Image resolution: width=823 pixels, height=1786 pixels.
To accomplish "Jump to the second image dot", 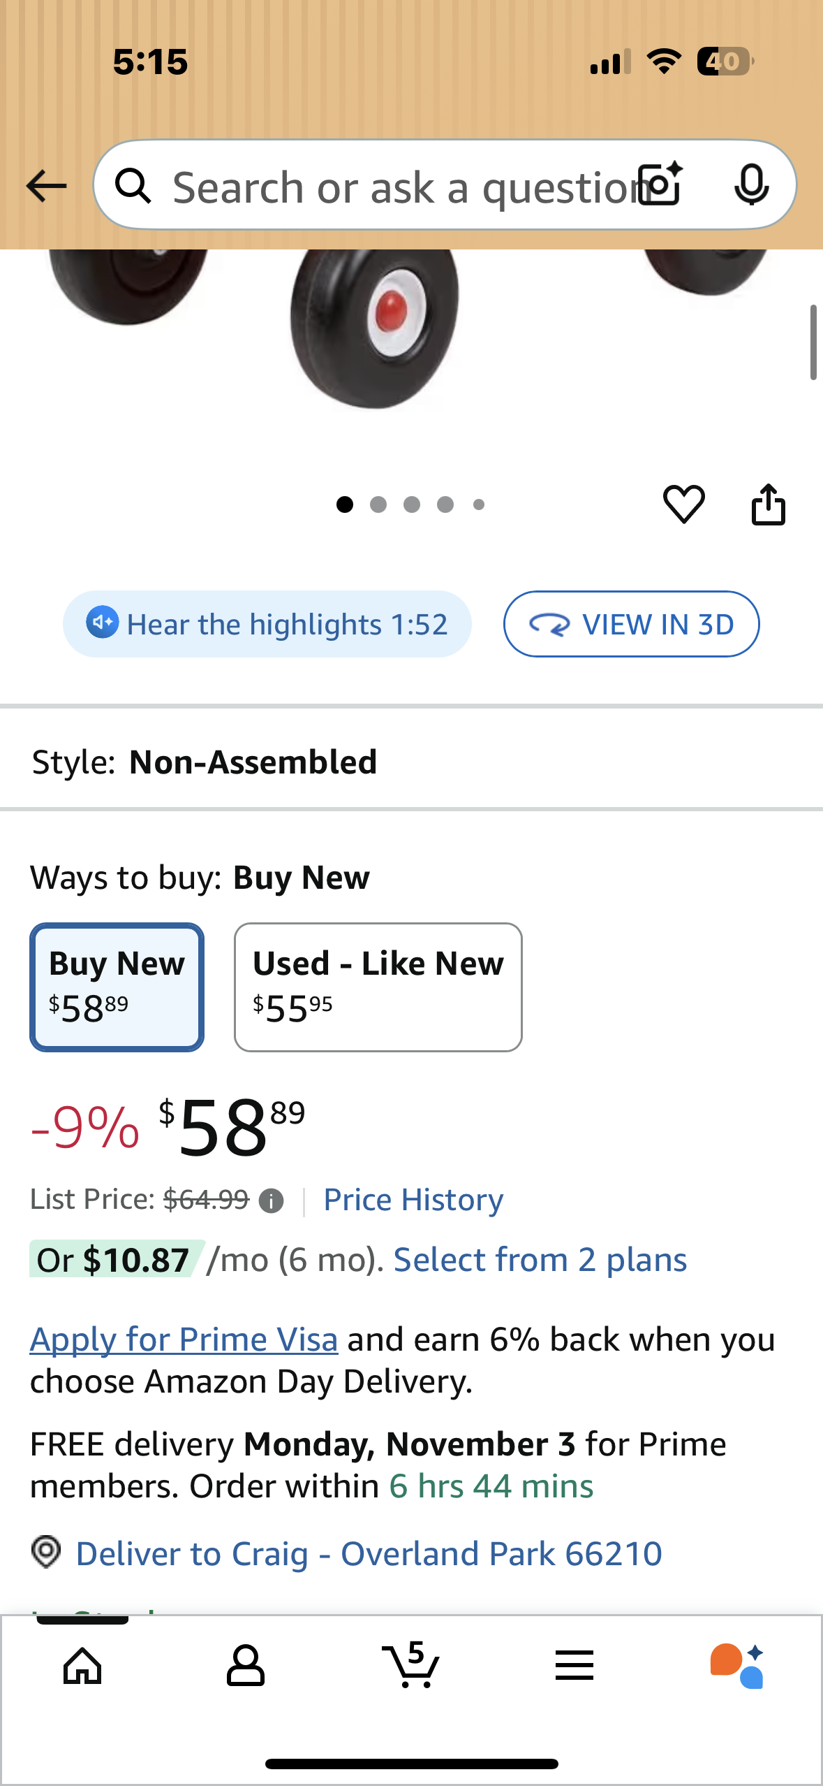I will pyautogui.click(x=378, y=504).
